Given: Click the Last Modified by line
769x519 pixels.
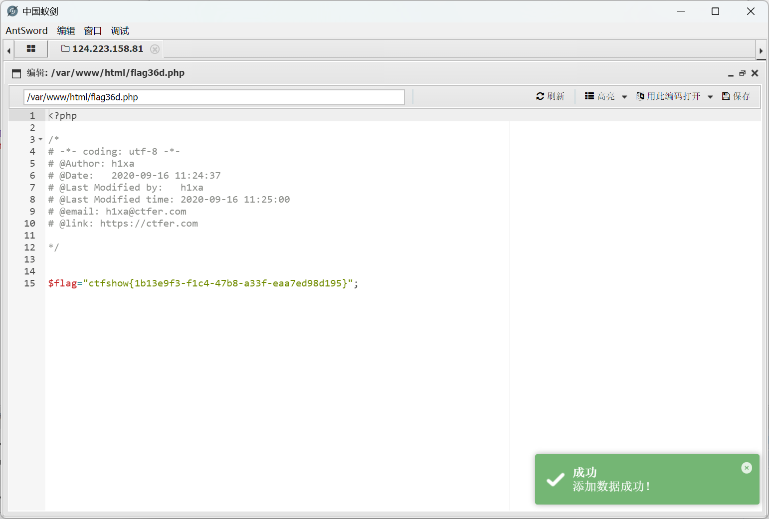Looking at the screenshot, I should (x=126, y=188).
